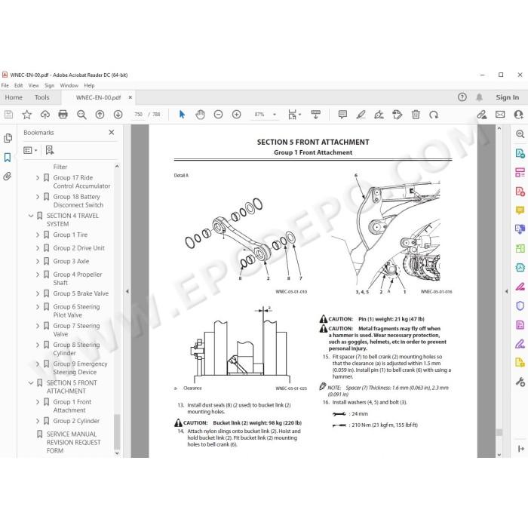Expand Group 17 Ride Control Accumulator
The width and height of the screenshot is (528, 528).
[x=38, y=177]
